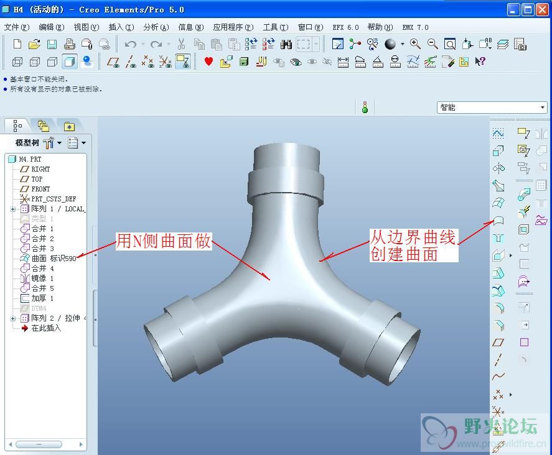Viewport: 552px width, 455px height.
Task: Click the Open folder icon
Action: pyautogui.click(x=34, y=44)
